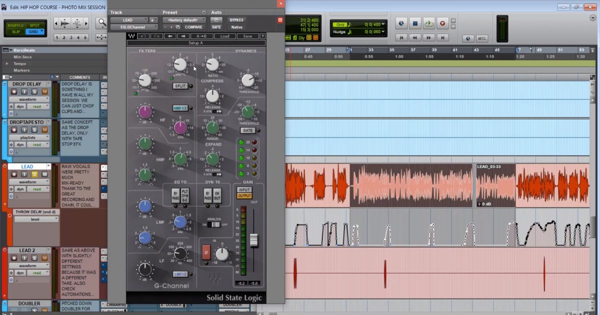Select the Grid edit mode

[33, 31]
